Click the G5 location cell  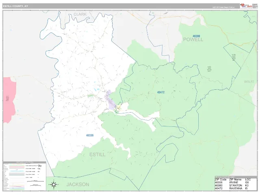247,182
